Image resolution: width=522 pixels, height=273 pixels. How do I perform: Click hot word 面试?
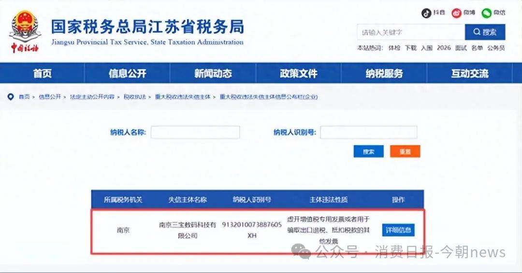tap(461, 48)
